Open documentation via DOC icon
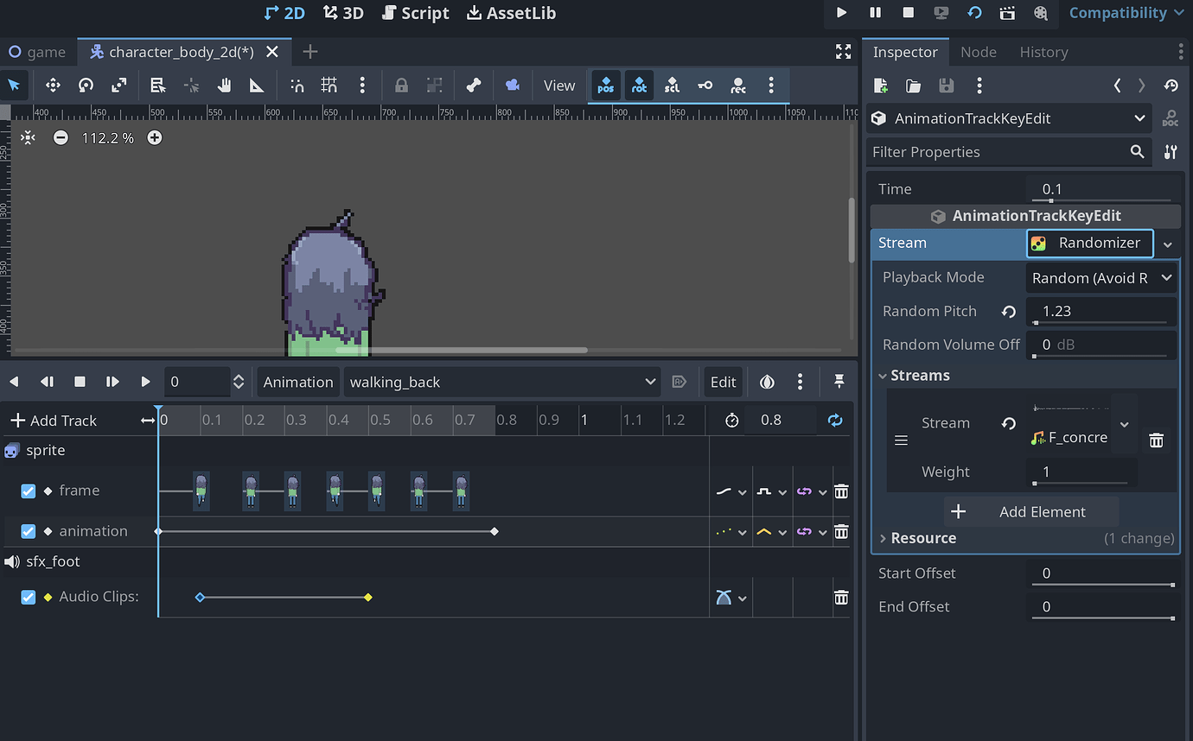Image resolution: width=1193 pixels, height=741 pixels. pos(1171,118)
